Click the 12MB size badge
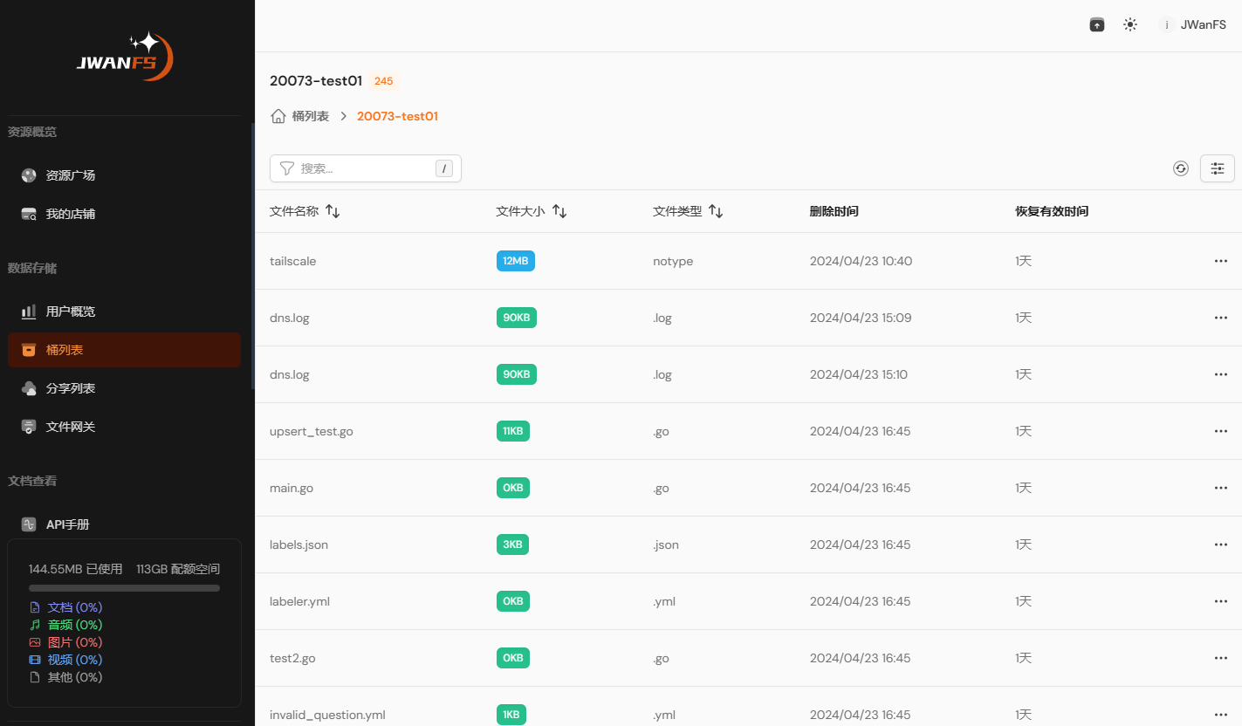This screenshot has height=726, width=1242. [x=516, y=261]
